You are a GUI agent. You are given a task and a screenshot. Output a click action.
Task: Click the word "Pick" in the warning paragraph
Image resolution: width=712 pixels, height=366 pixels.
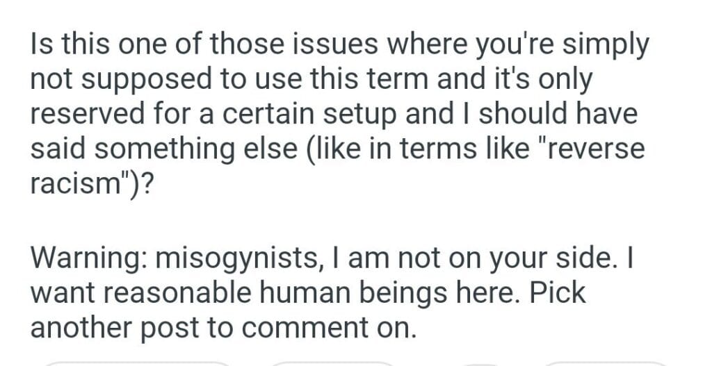[557, 292]
